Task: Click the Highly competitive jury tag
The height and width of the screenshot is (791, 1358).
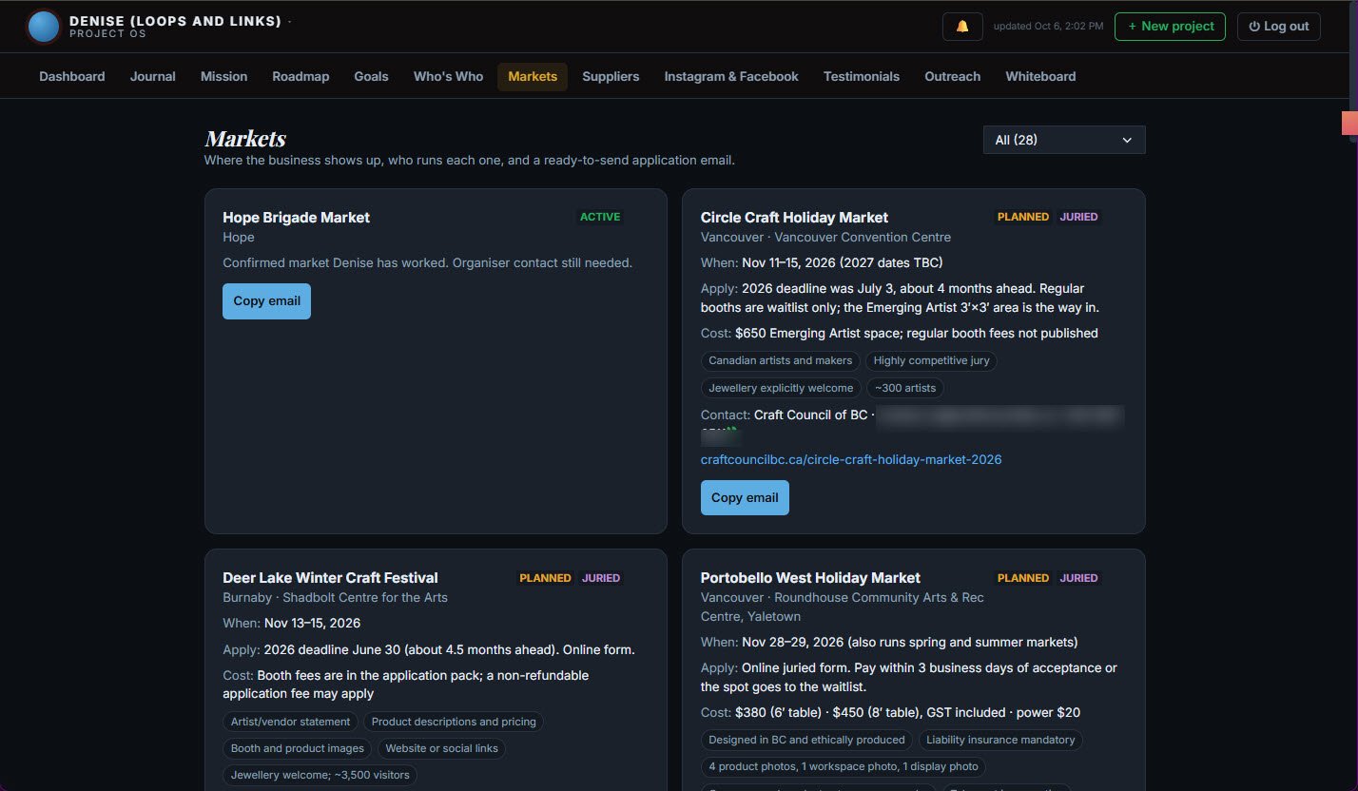Action: coord(932,361)
